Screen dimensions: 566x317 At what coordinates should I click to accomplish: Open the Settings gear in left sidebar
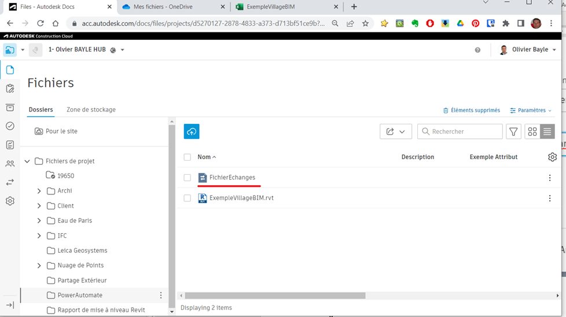(x=10, y=201)
